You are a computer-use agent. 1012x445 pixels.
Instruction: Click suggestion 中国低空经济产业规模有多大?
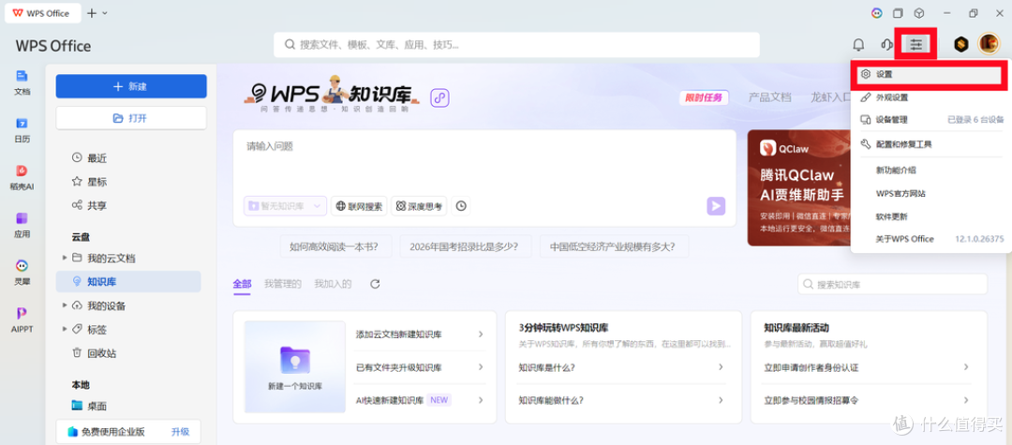[x=614, y=246]
